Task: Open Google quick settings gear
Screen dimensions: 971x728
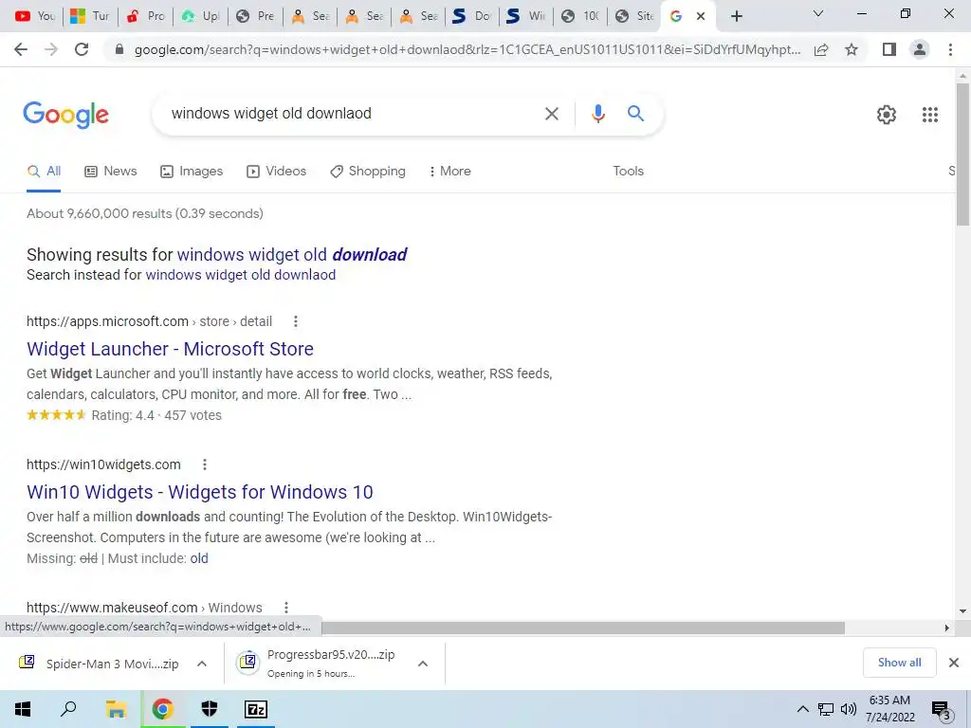Action: click(887, 115)
